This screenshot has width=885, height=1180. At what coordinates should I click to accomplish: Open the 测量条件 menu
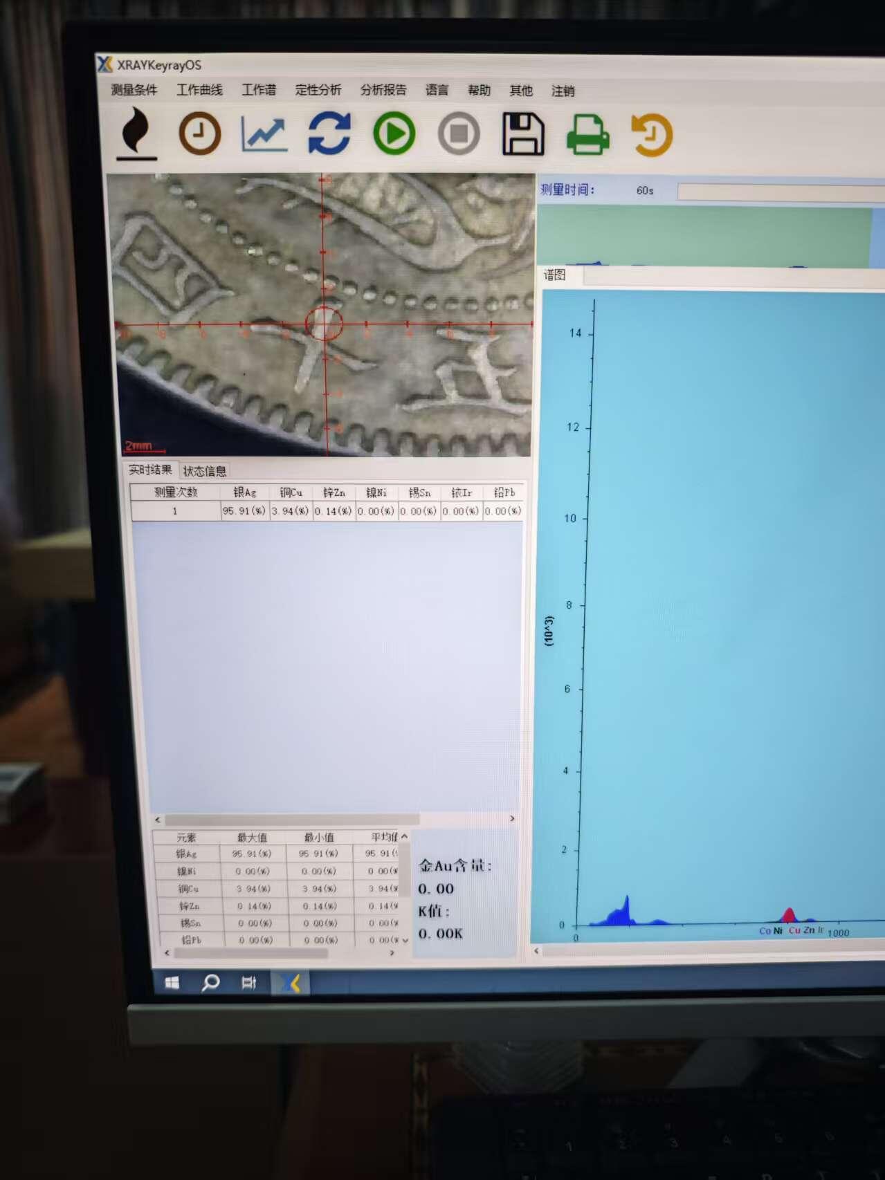click(x=134, y=90)
